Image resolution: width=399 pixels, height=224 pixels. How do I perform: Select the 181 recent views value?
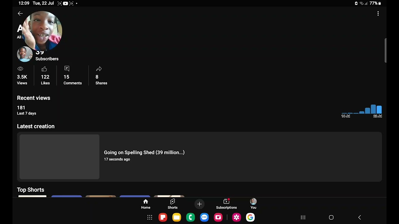tap(21, 108)
